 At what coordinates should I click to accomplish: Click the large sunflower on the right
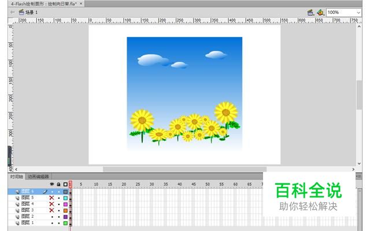click(226, 113)
